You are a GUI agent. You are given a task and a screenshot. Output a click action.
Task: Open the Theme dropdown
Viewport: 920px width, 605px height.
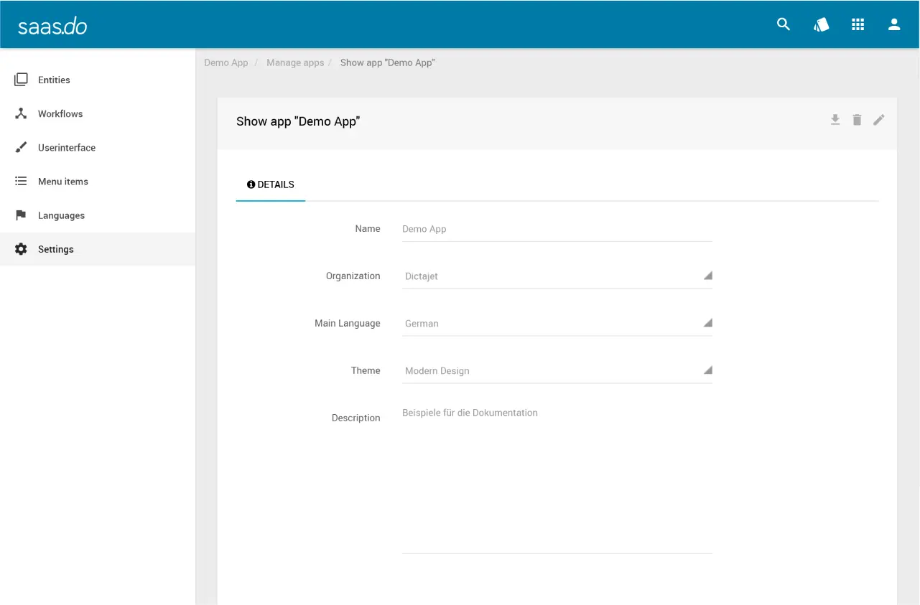tap(557, 371)
